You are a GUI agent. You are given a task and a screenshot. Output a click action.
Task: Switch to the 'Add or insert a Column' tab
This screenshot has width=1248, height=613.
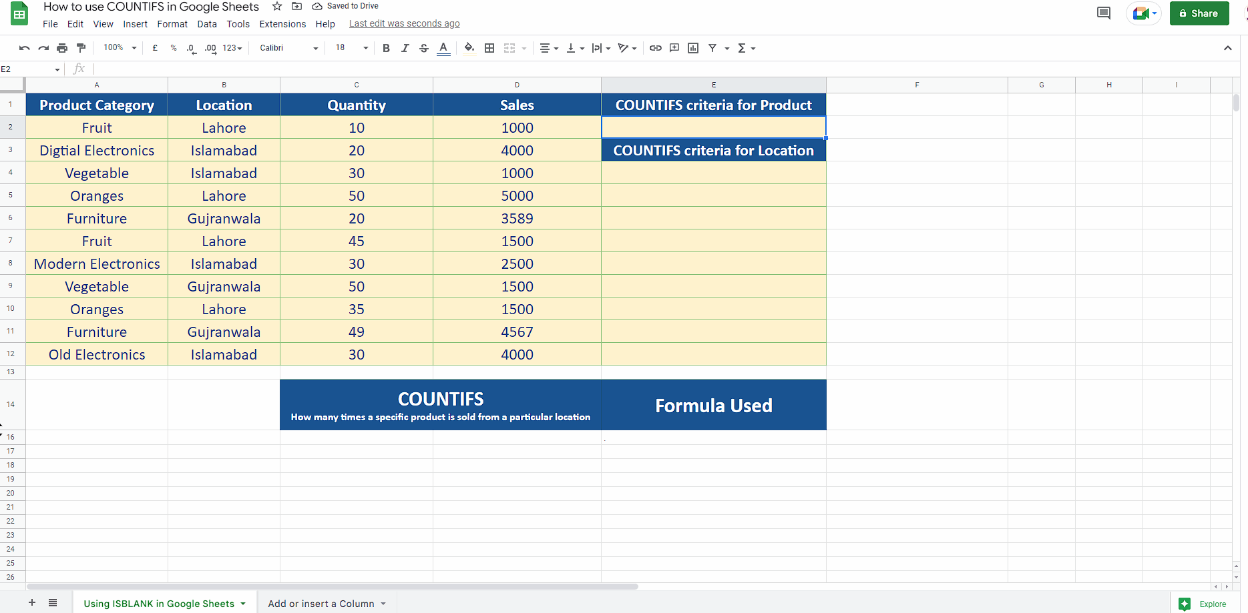[x=322, y=603]
